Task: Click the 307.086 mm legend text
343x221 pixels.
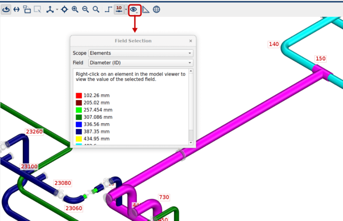Action: (x=98, y=117)
